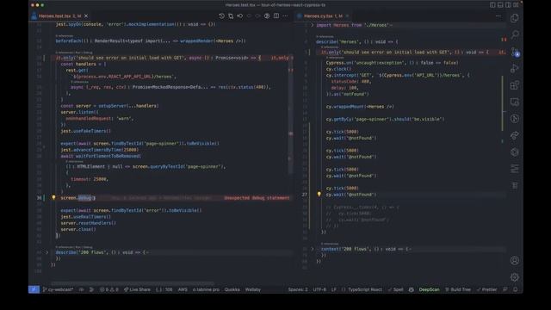The height and width of the screenshot is (310, 551).
Task: Click the cy-webcast git branch in status bar
Action: click(58, 289)
